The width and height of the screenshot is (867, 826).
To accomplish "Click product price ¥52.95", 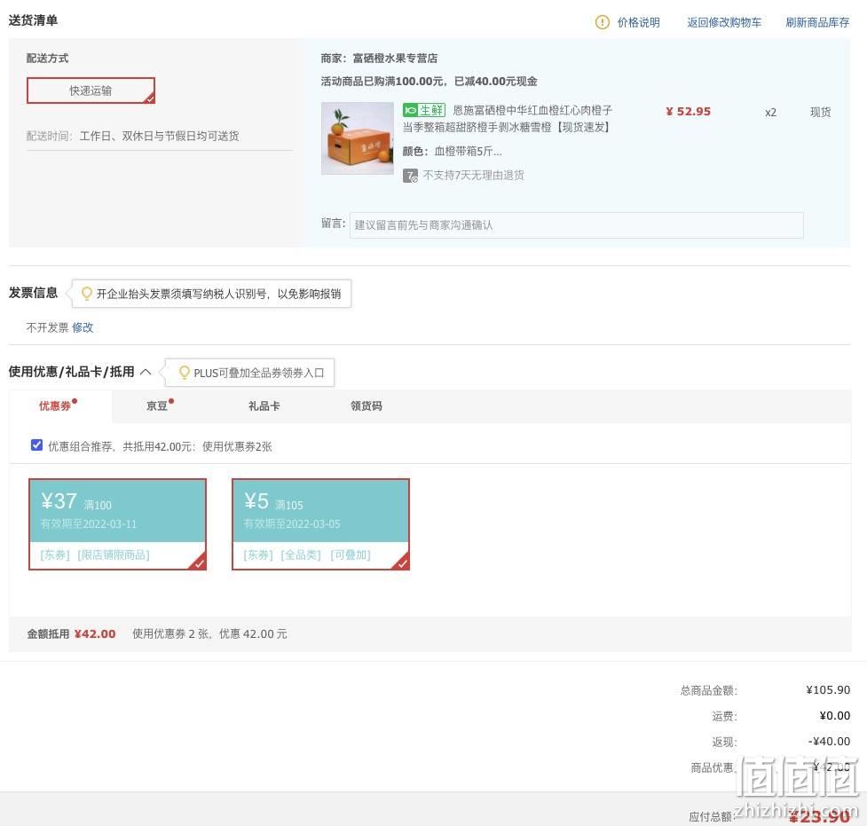I will pyautogui.click(x=688, y=111).
